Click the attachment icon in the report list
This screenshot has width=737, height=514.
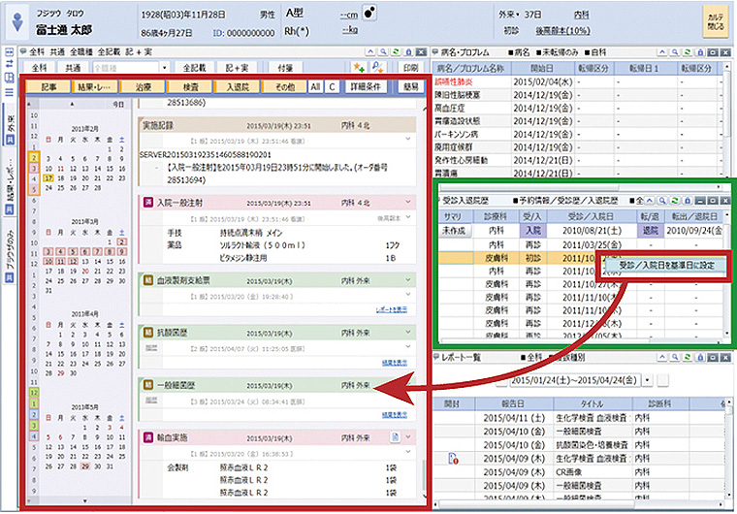(x=453, y=457)
